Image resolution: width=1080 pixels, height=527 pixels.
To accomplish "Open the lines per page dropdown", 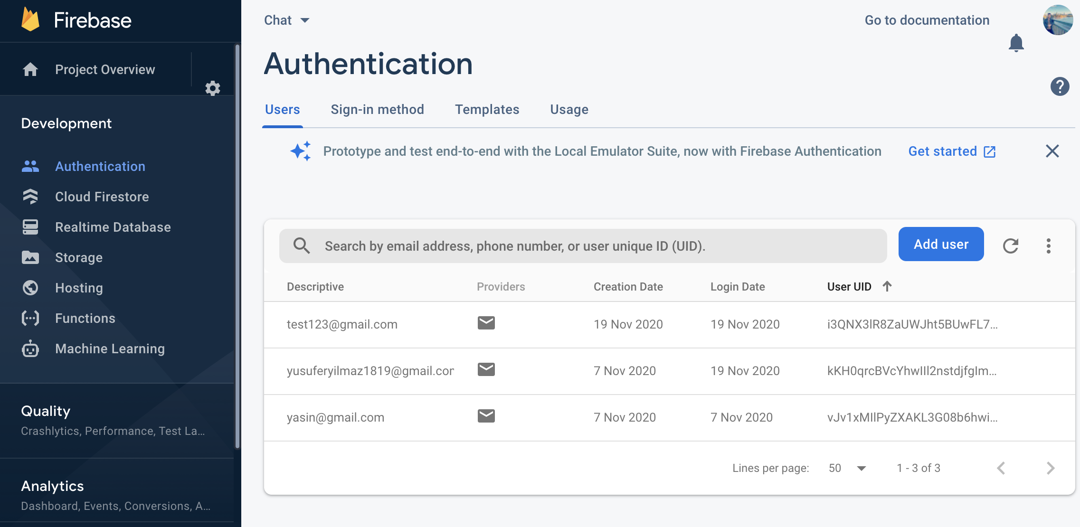I will (x=848, y=468).
